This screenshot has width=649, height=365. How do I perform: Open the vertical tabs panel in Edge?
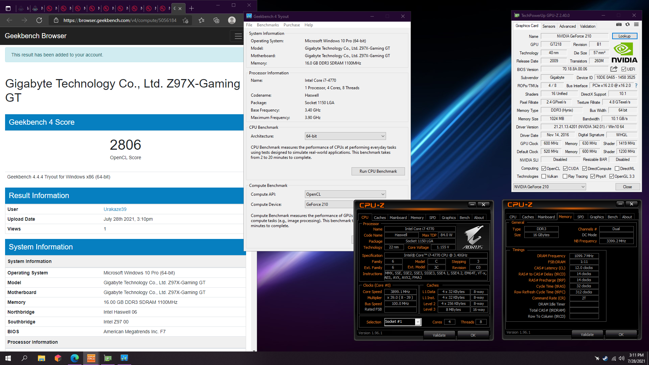[x=8, y=8]
